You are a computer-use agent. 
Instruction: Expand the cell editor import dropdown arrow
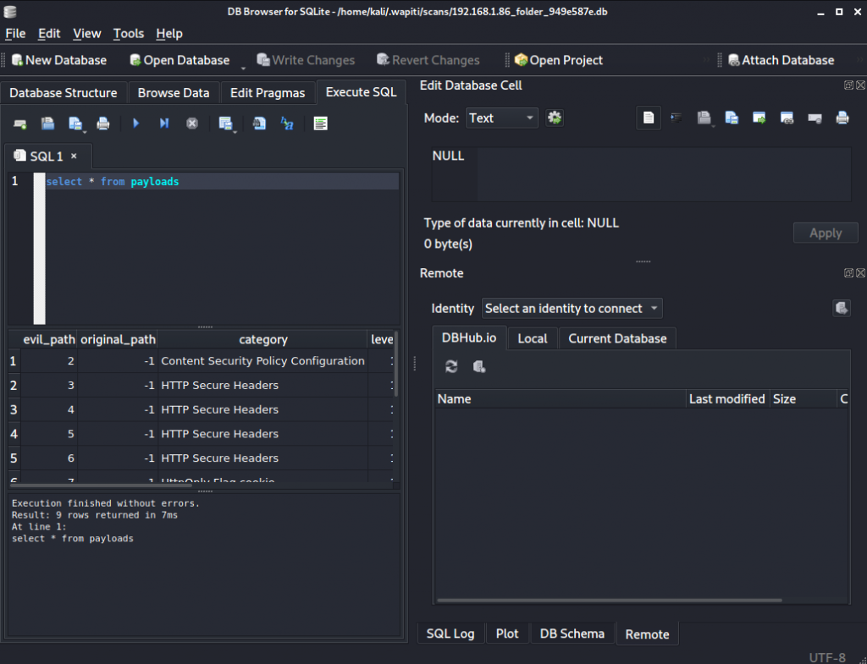(713, 127)
